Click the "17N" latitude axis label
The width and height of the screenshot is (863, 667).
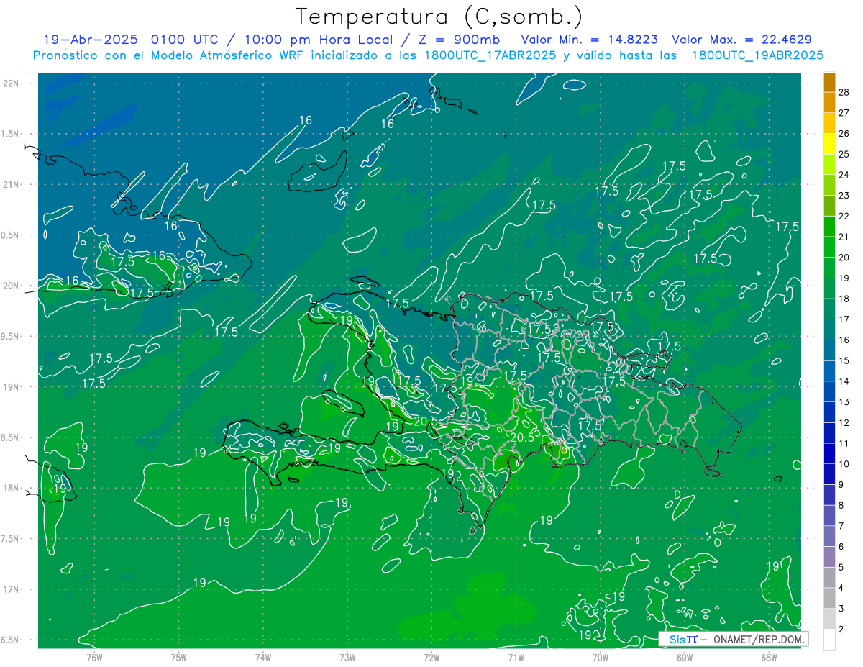12,589
